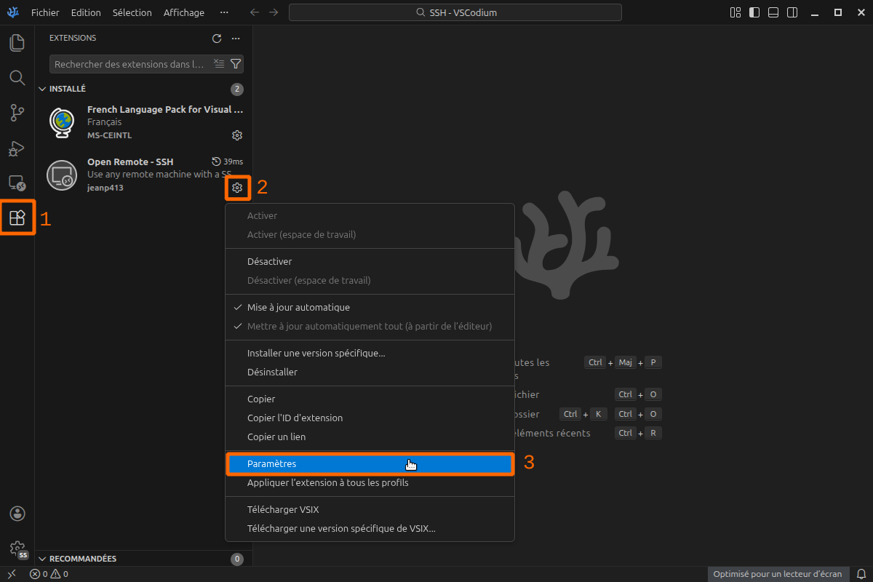
Task: Choose Télécharger une version spécifique de VSIX...
Action: pyautogui.click(x=370, y=528)
